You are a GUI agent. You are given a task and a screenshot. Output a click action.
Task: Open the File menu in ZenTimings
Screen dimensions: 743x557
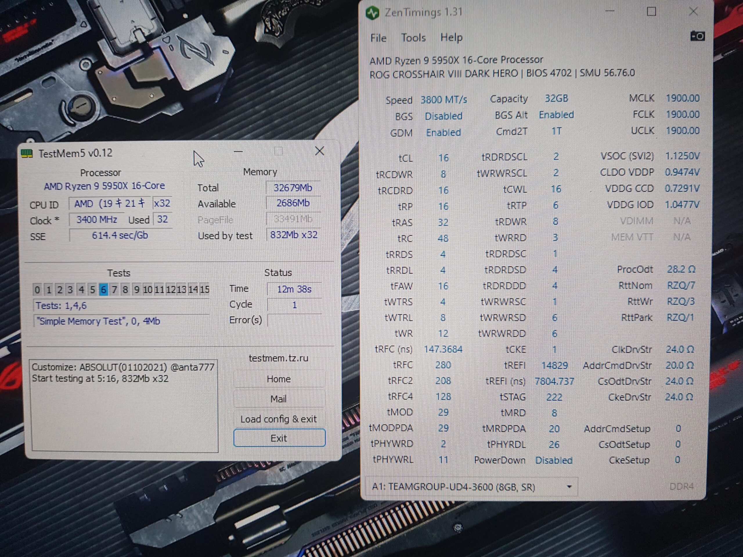point(378,38)
